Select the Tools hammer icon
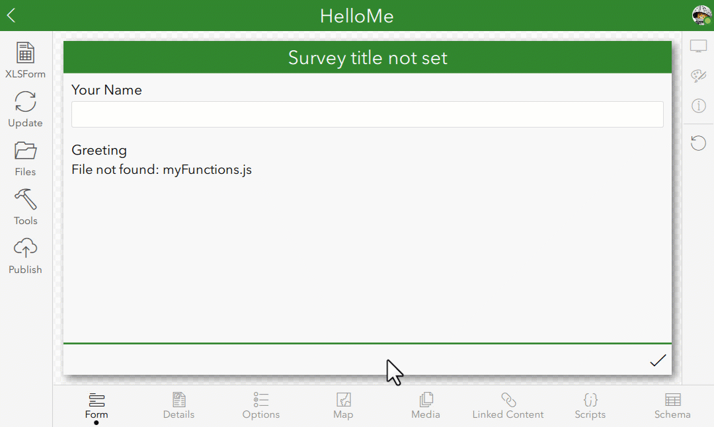714x427 pixels. tap(25, 206)
